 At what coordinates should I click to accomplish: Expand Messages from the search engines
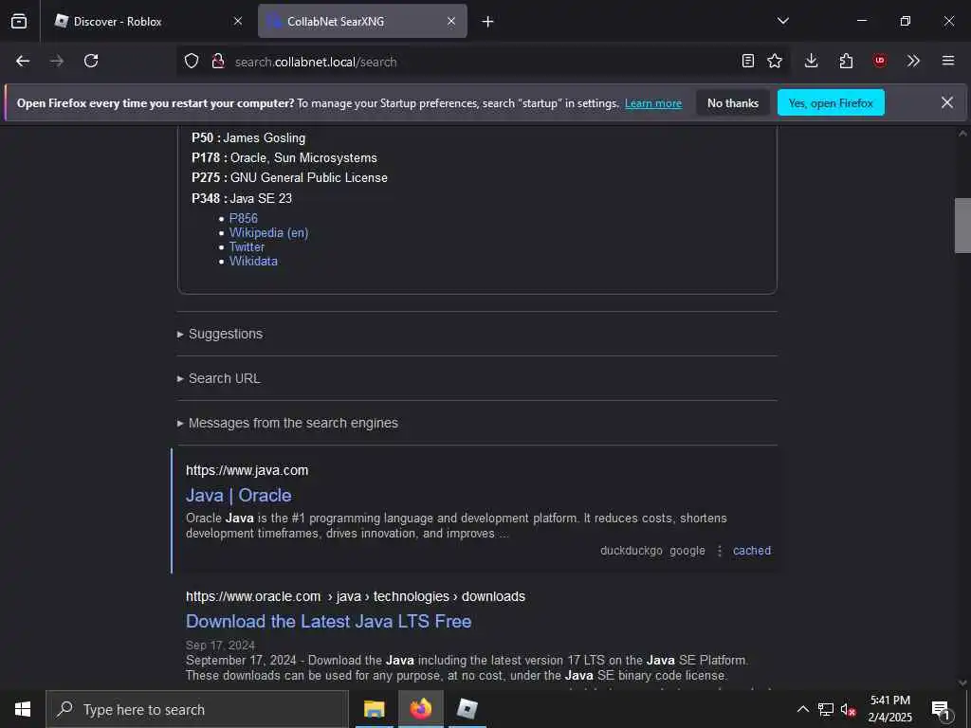point(293,423)
